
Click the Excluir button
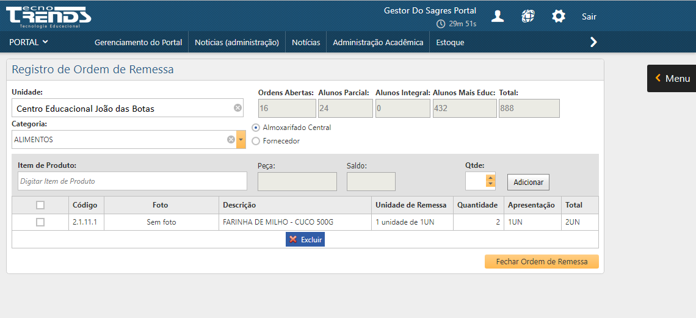click(x=305, y=239)
